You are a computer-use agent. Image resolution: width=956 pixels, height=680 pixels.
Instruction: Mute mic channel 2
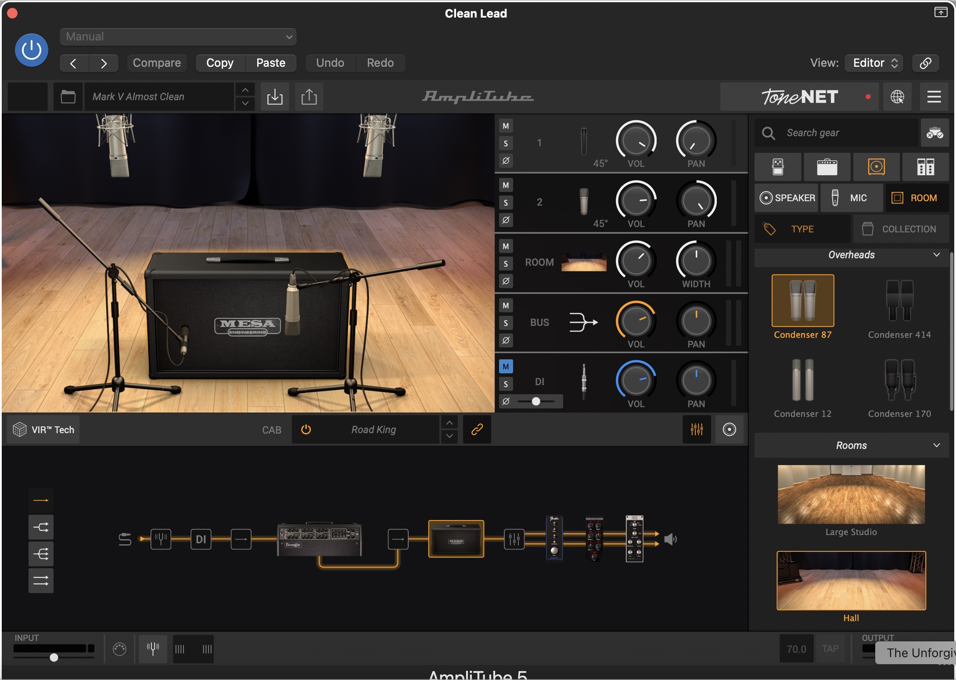[506, 185]
